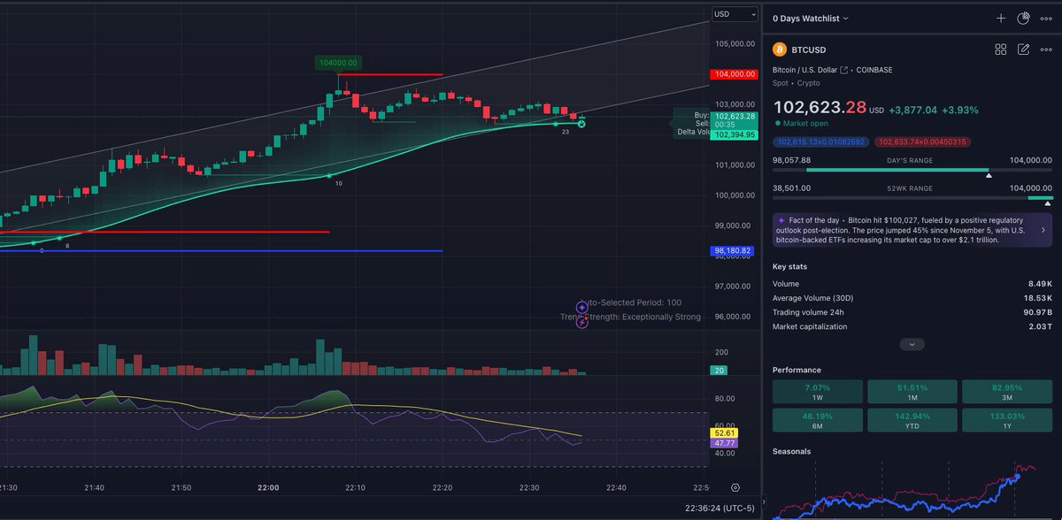Click the Trend Strength: Exceptionally Strong label

[x=630, y=317]
